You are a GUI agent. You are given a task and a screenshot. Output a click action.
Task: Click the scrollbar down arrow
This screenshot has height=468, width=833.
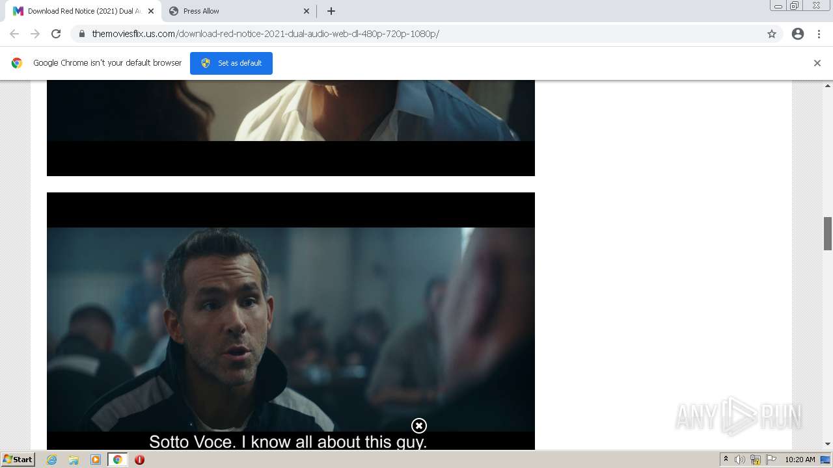(828, 444)
